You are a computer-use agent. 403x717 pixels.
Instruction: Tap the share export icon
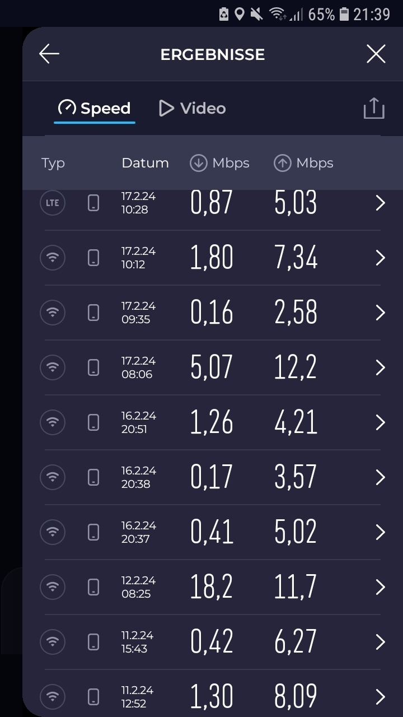point(374,108)
